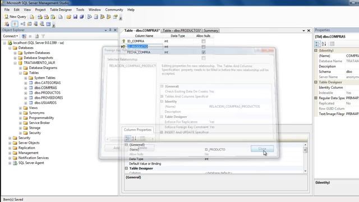Click the Manage Indexes and Keys icon
This screenshot has height=202, width=359.
[29, 24]
